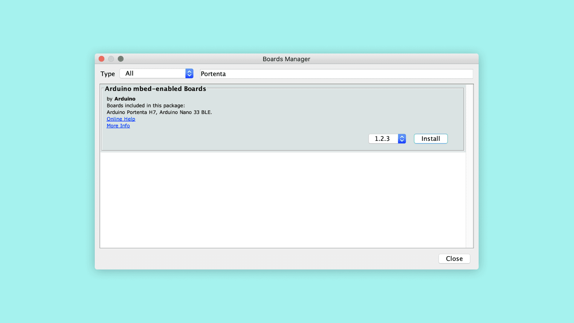Click 'Boards included in this package' text
The height and width of the screenshot is (323, 574).
[x=146, y=106]
